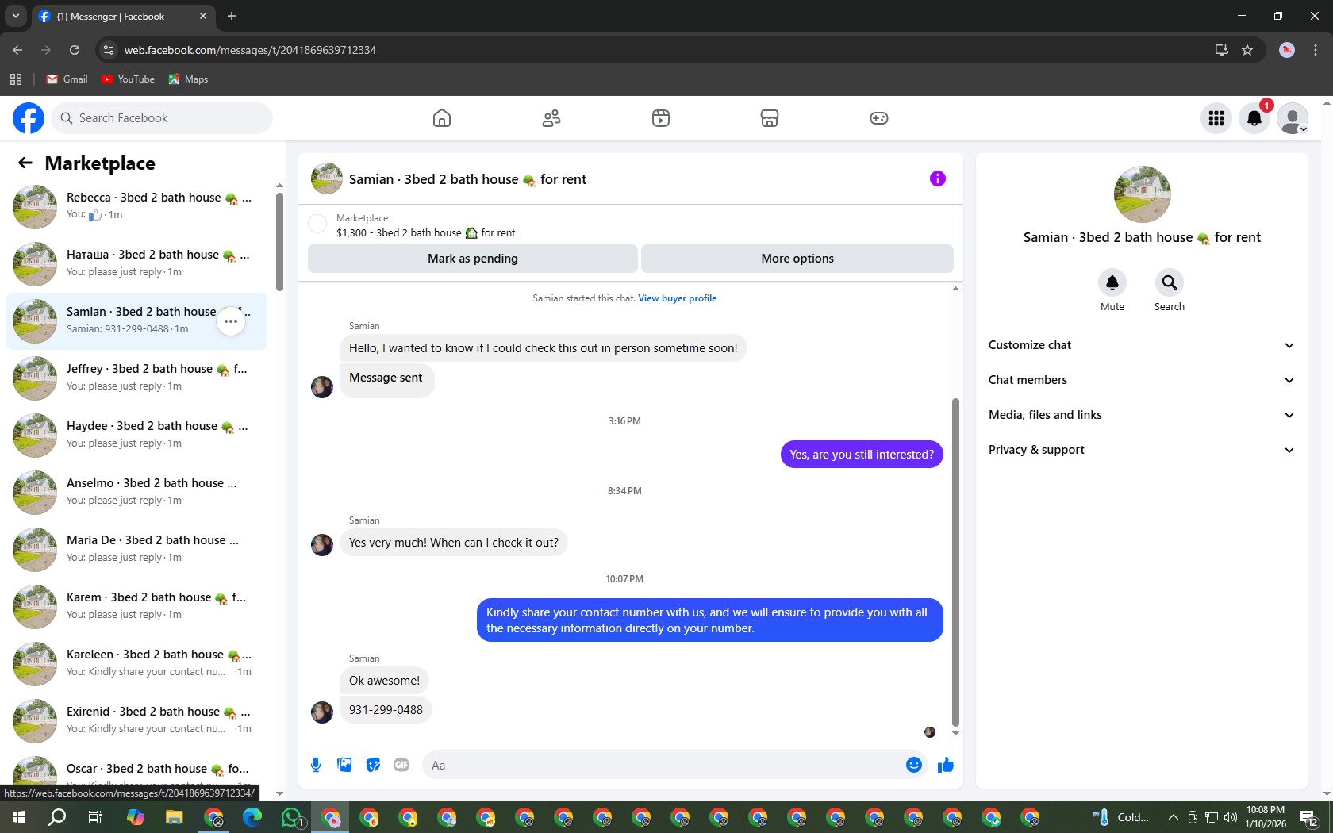
Task: Open the Gaming icon in top navigation
Action: (879, 118)
